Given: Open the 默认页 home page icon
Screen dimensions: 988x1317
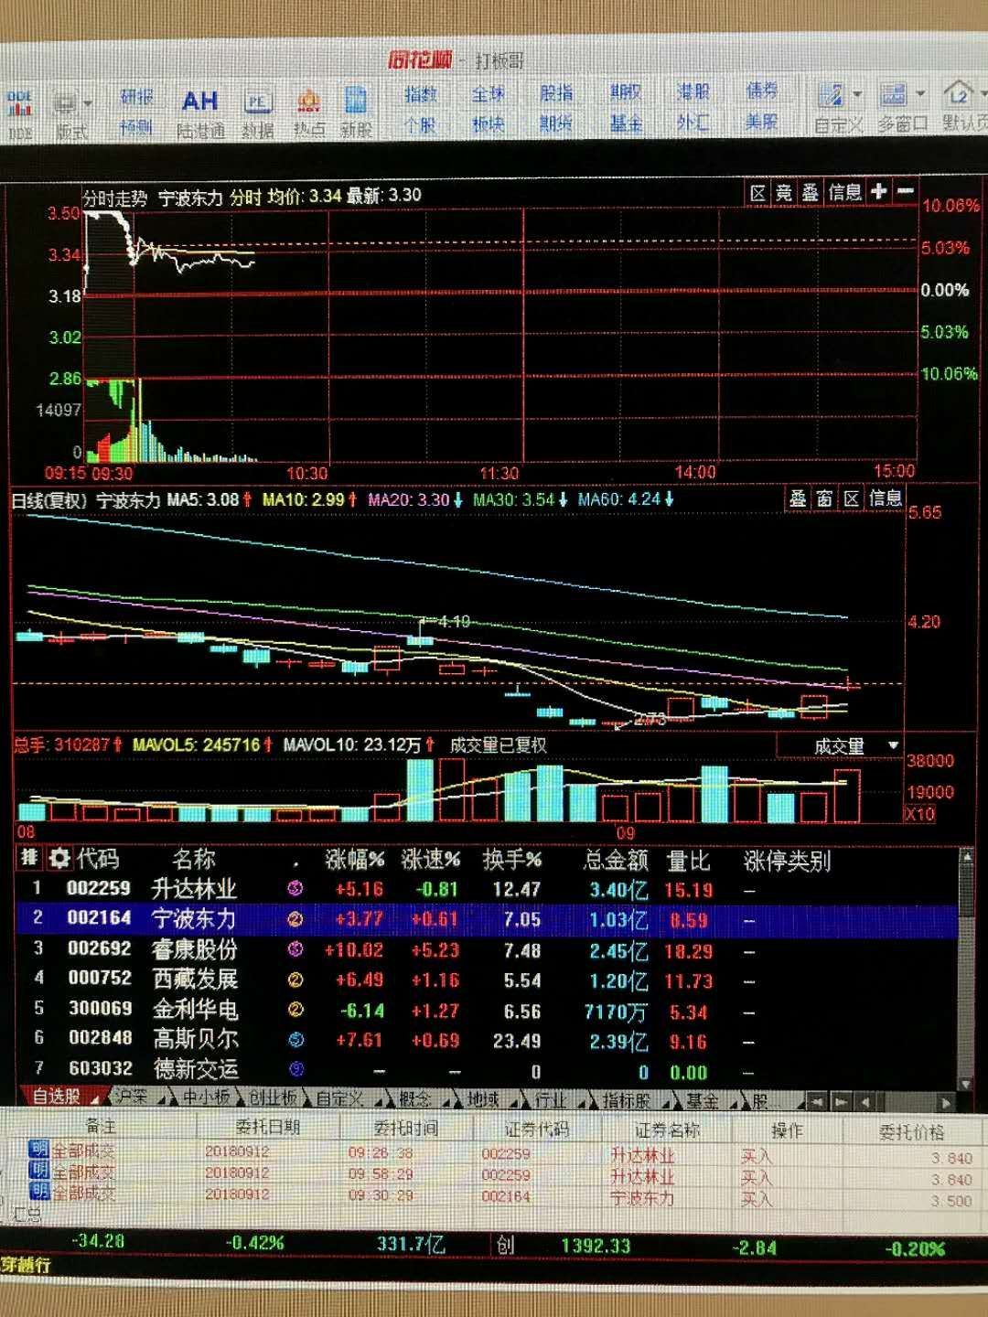Looking at the screenshot, I should tap(963, 106).
